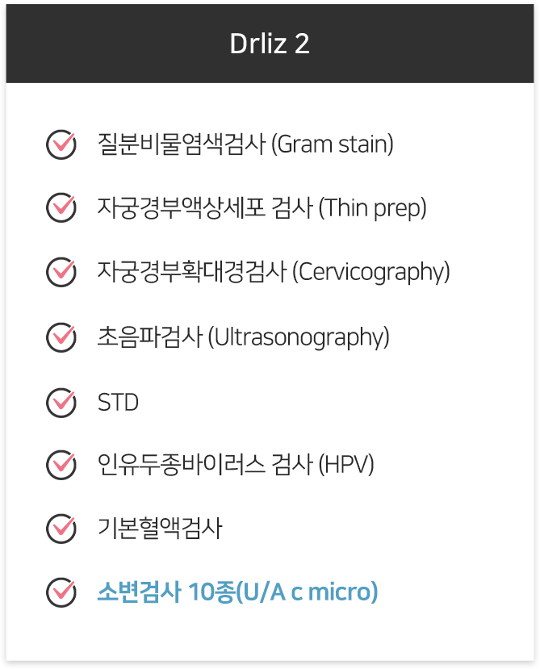Image resolution: width=540 pixels, height=669 pixels.
Task: Click the dark Drliz 2 header bar
Action: pyautogui.click(x=270, y=44)
